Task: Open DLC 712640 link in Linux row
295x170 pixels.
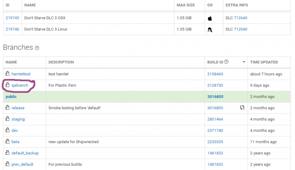Action: [241, 29]
